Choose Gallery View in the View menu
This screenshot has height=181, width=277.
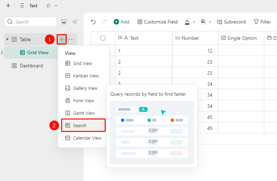click(85, 88)
